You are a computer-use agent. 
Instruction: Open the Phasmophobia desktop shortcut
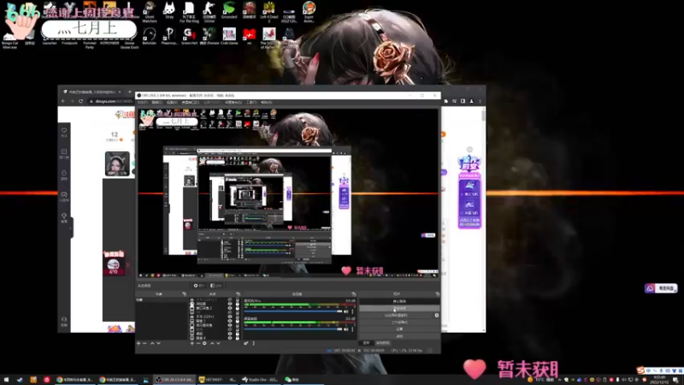click(x=169, y=36)
